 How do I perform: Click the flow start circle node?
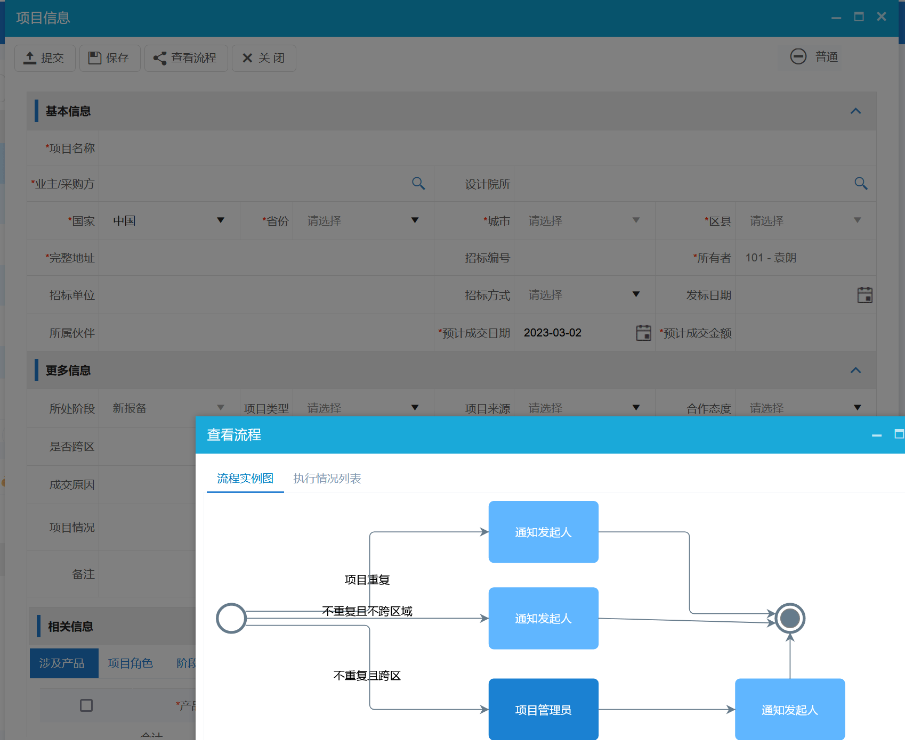pyautogui.click(x=231, y=618)
